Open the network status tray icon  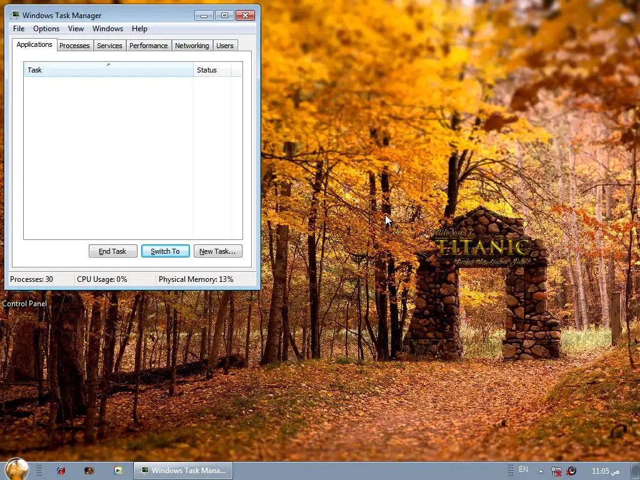[x=556, y=471]
